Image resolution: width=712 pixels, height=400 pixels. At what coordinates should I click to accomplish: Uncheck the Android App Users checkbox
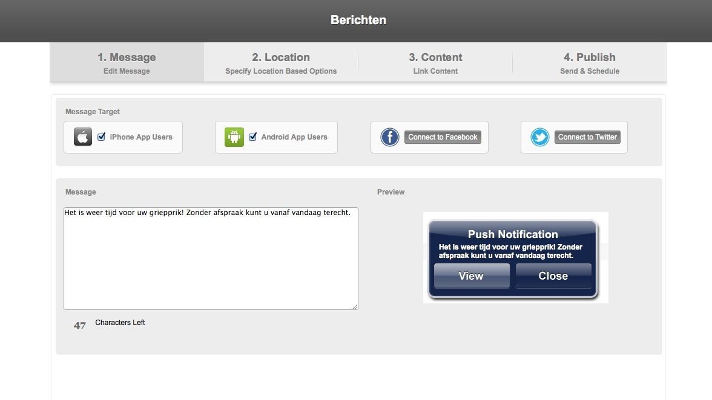(253, 137)
